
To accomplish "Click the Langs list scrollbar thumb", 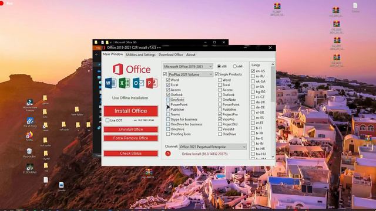I will 273,84.
